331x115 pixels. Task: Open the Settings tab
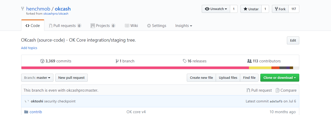click(x=157, y=26)
